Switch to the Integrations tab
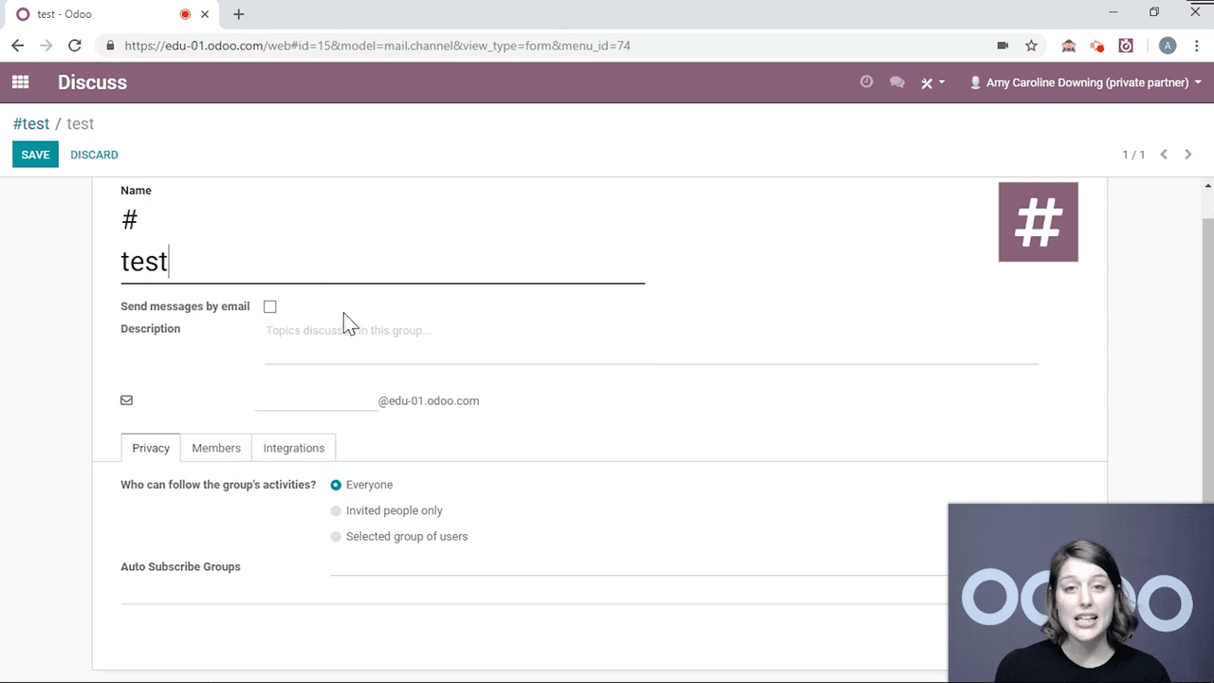The width and height of the screenshot is (1214, 683). click(293, 448)
